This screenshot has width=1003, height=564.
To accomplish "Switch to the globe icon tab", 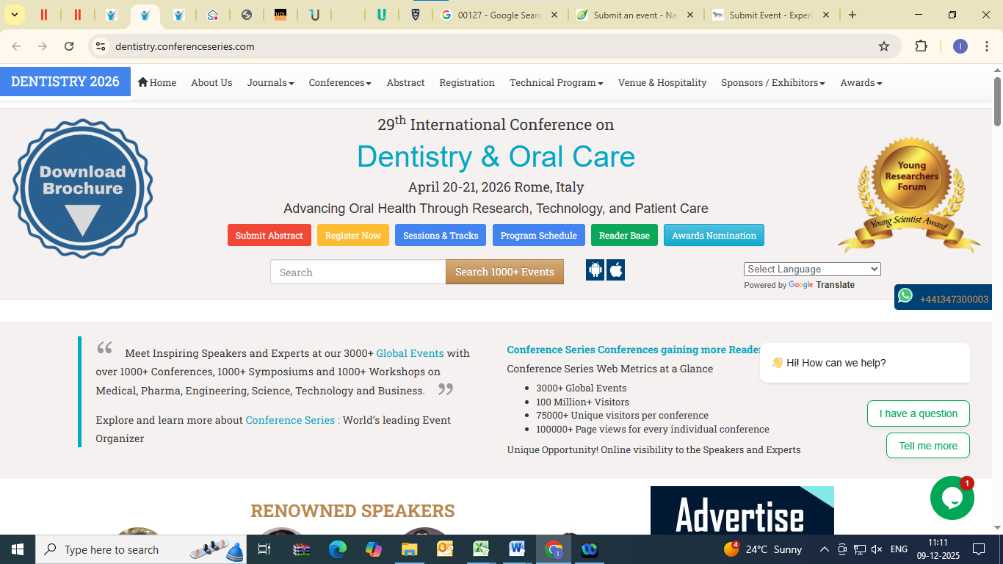I will [247, 15].
